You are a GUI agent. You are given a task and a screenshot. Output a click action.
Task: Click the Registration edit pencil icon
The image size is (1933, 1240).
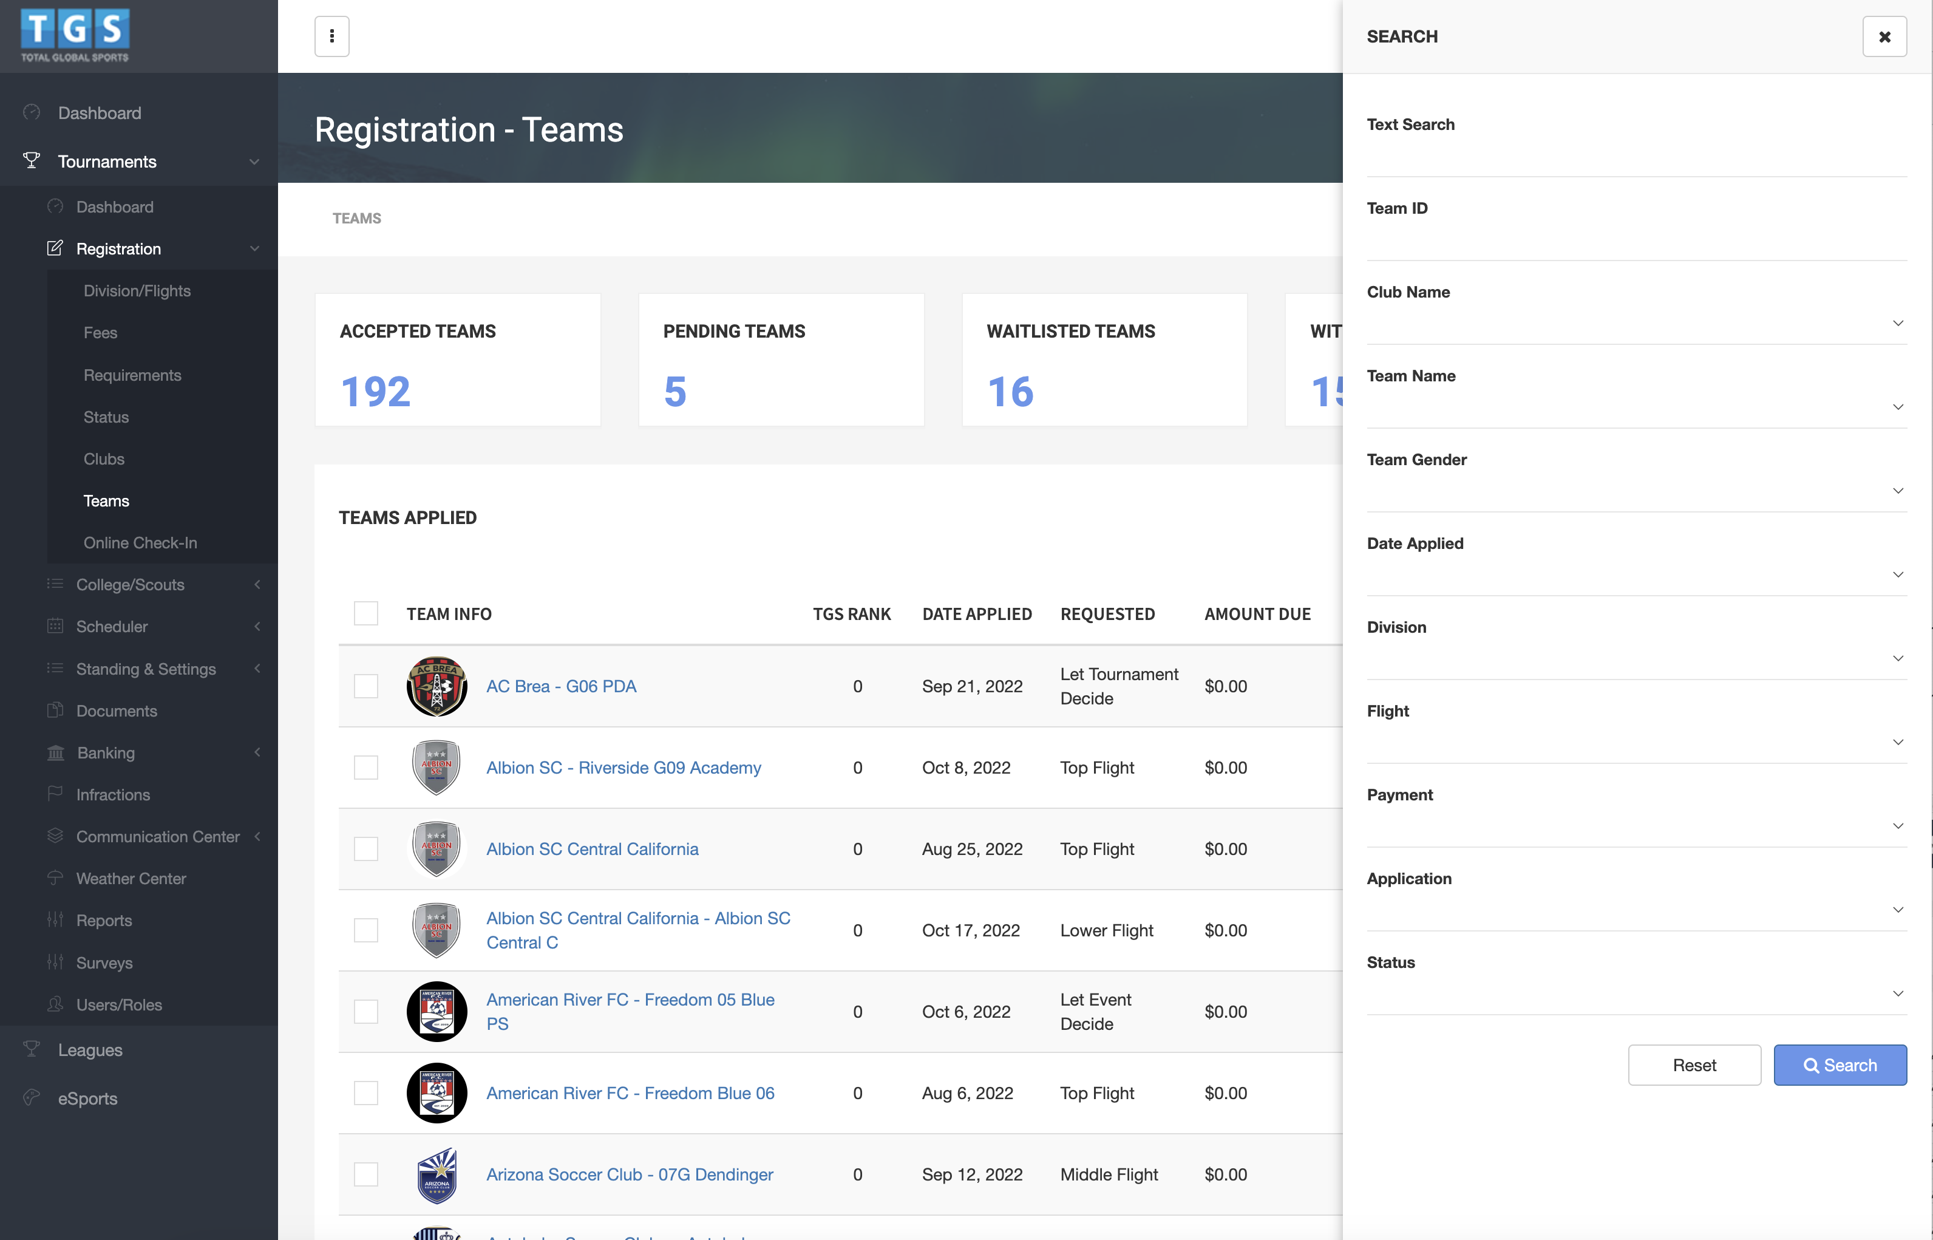55,248
